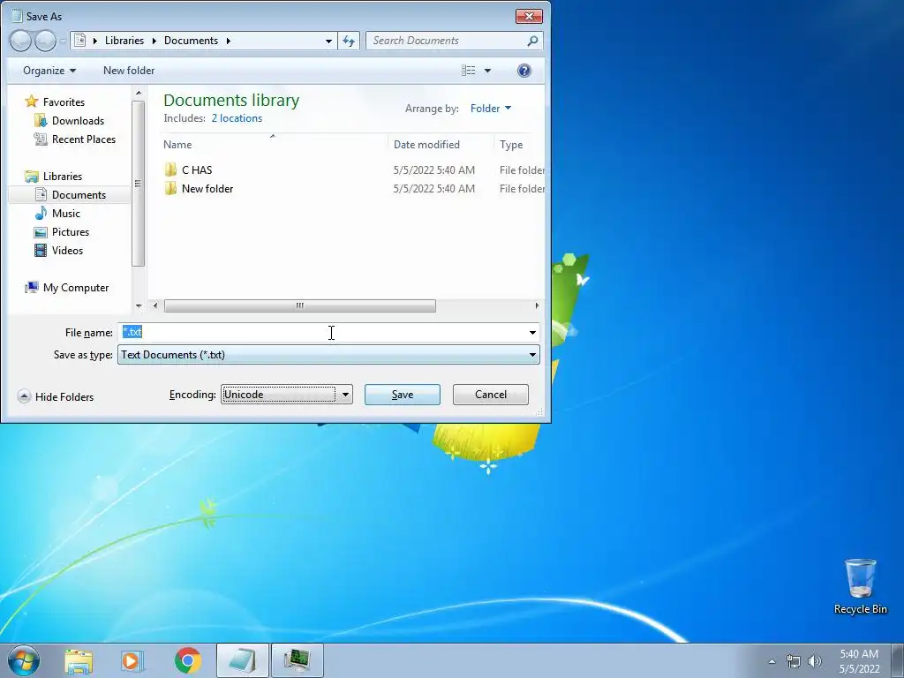Click the Save button
The height and width of the screenshot is (678, 904).
[x=403, y=395]
